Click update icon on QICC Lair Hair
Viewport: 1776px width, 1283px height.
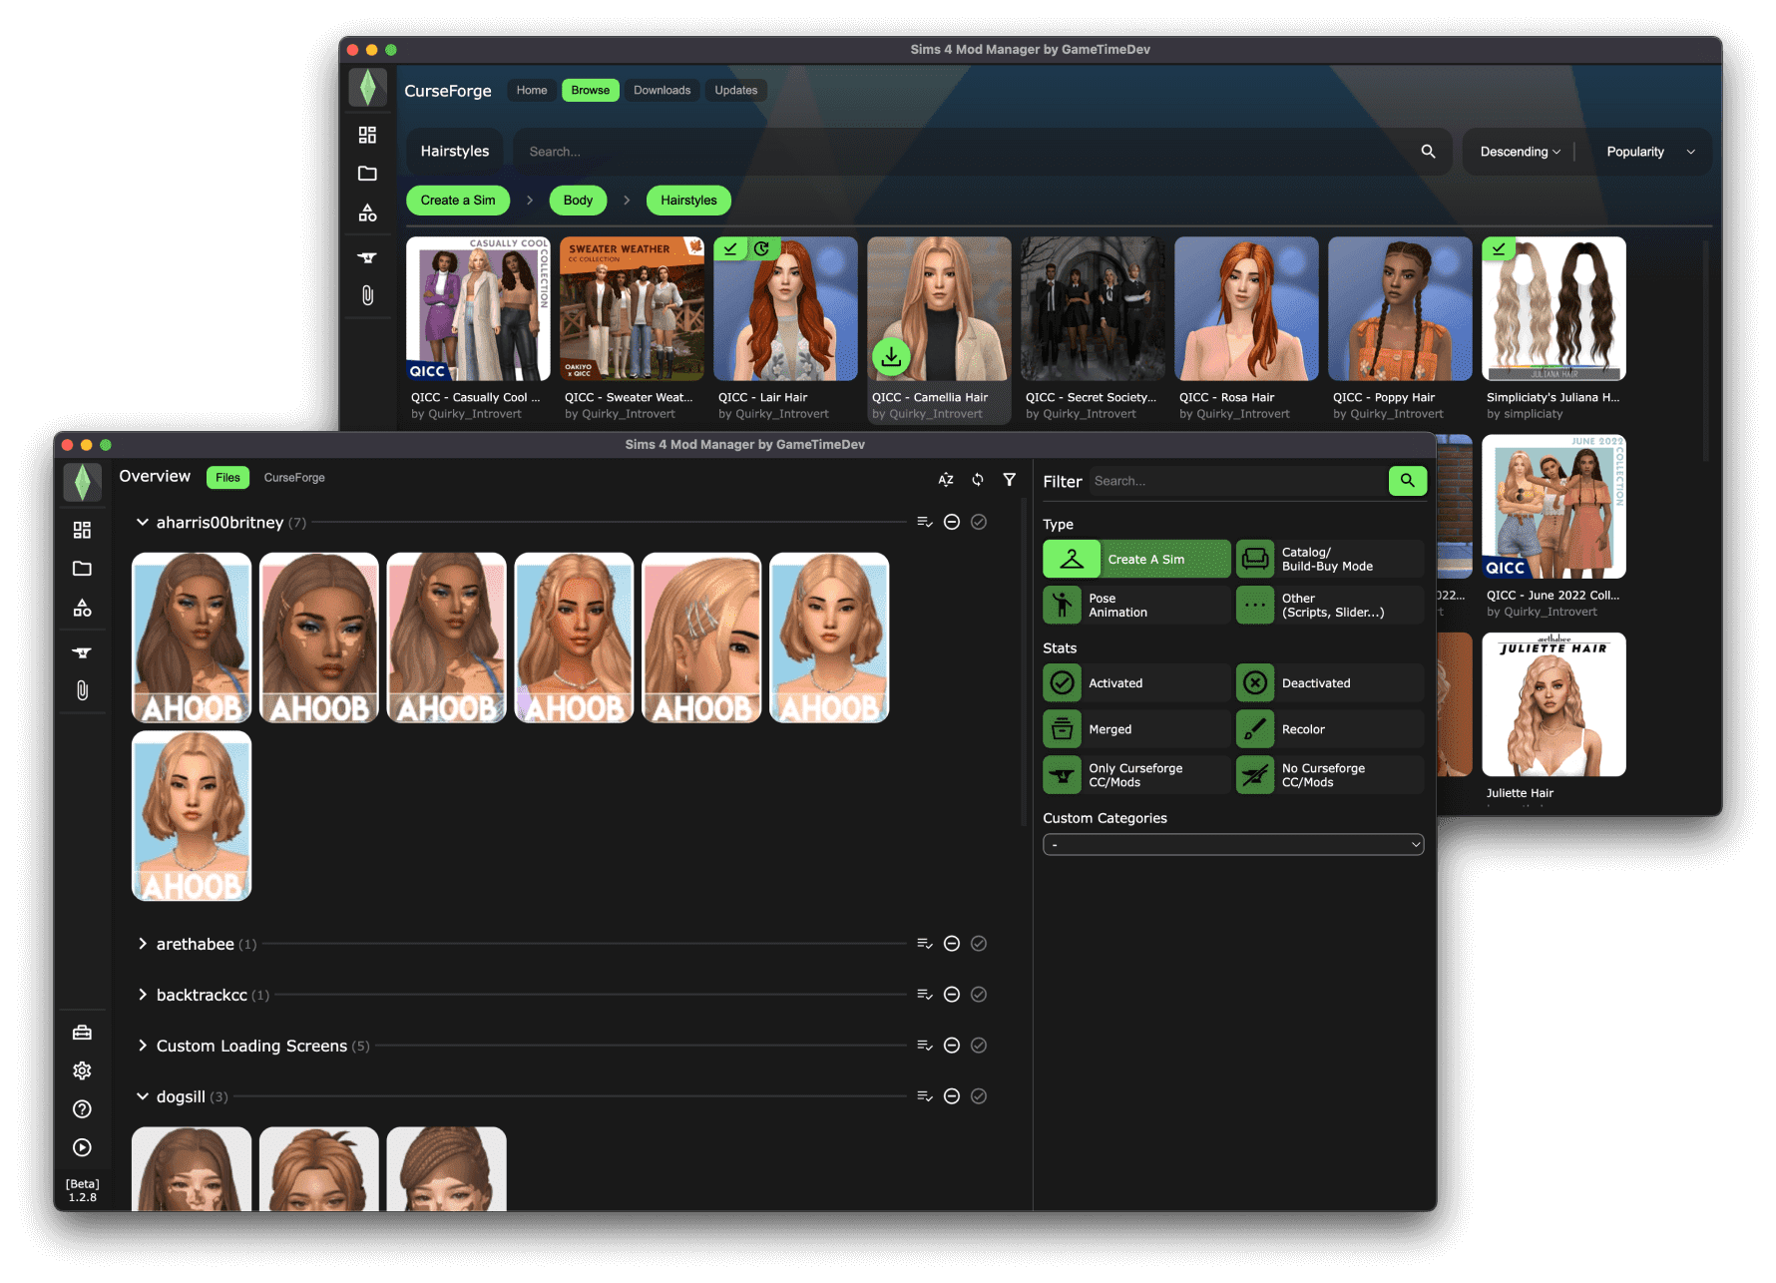762,248
